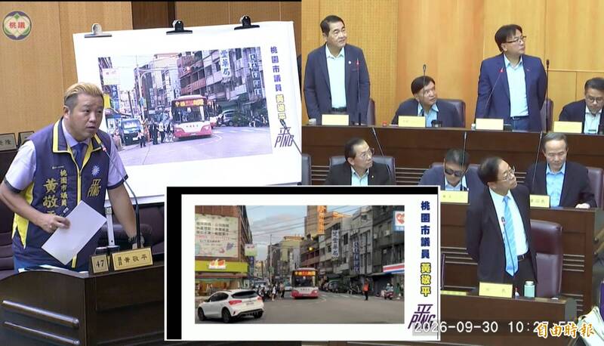This screenshot has width=604, height=346.
Task: Click the white sun party emblem on the vest
Action: pos(95,170)
